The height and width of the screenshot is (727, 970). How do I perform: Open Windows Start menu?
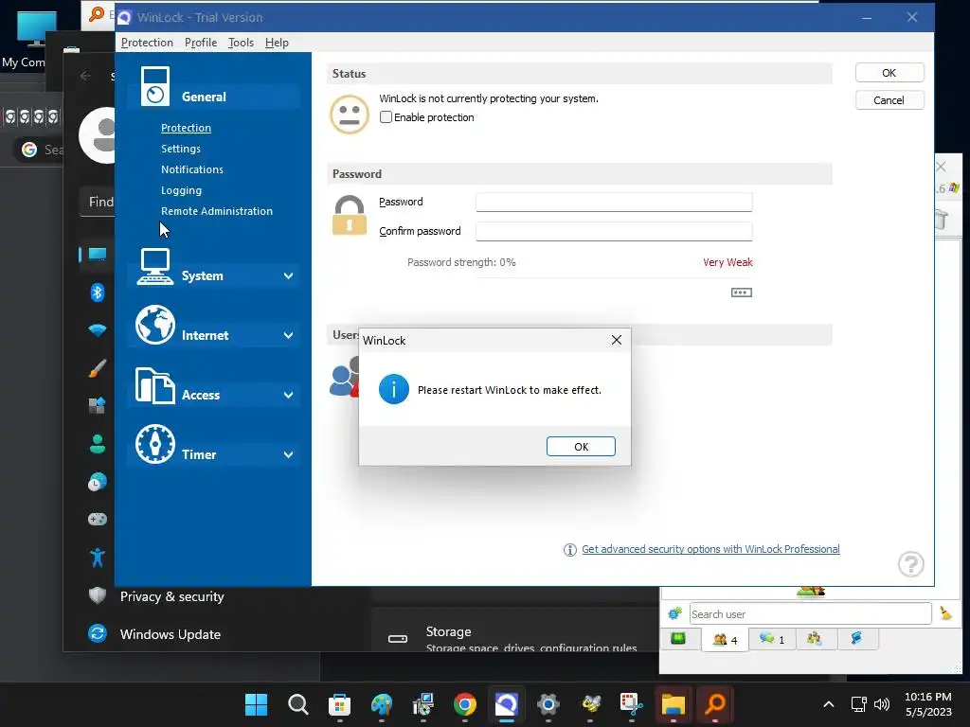click(x=256, y=704)
